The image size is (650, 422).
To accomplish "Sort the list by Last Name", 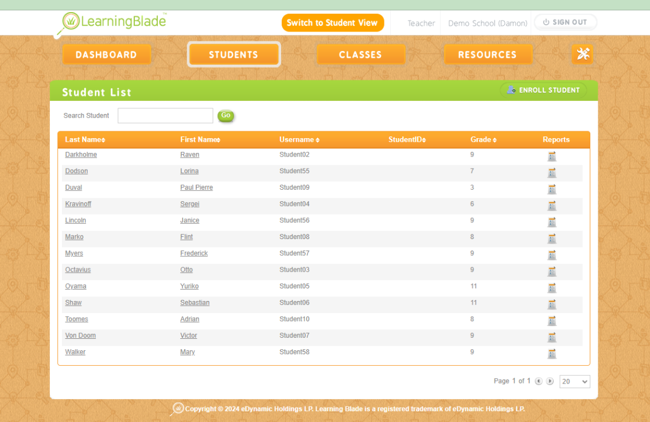I will pos(85,140).
